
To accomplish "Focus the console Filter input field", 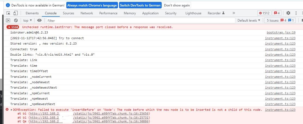I will pos(140,20).
